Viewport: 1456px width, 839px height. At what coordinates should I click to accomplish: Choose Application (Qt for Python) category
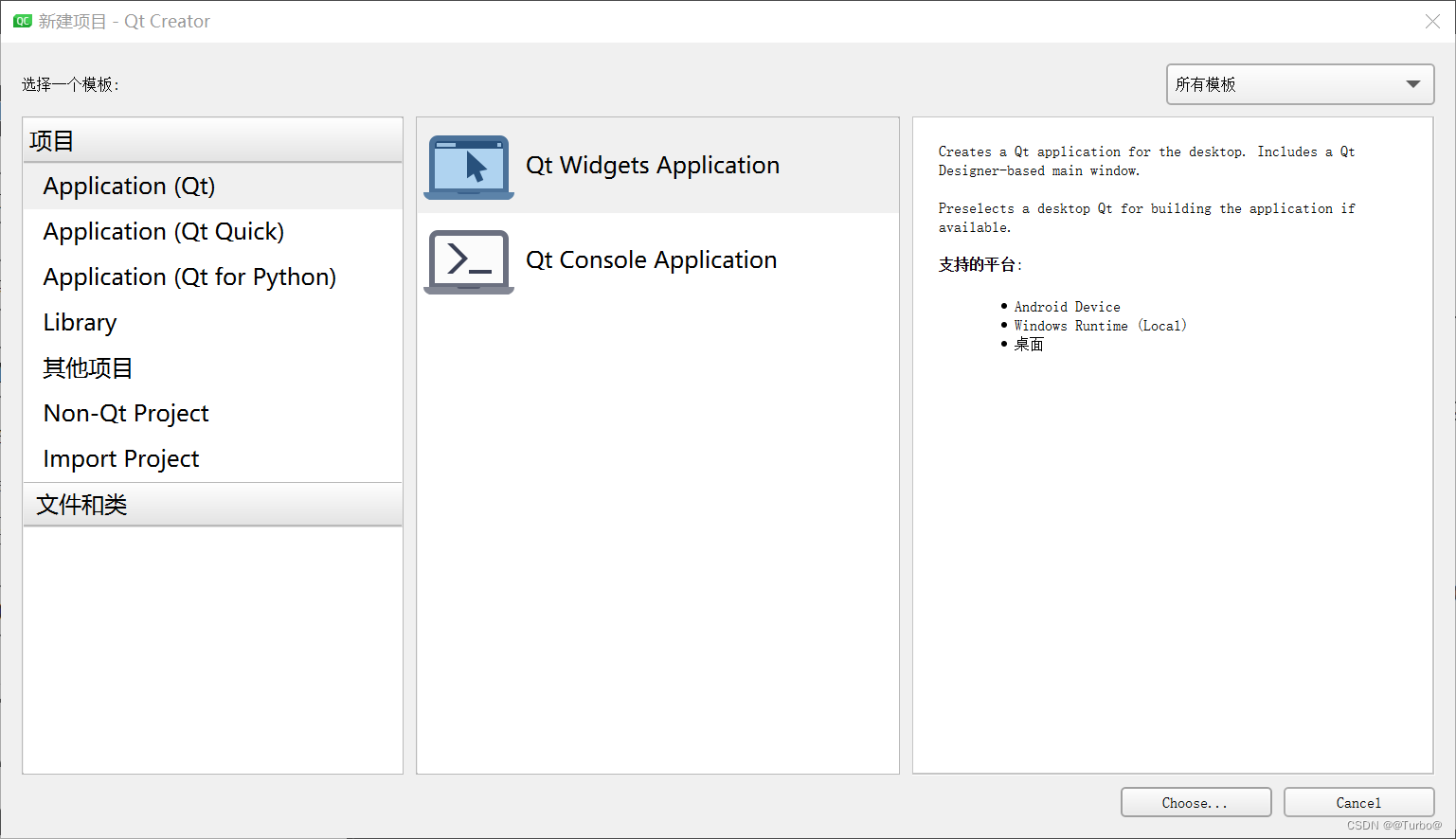pos(212,277)
